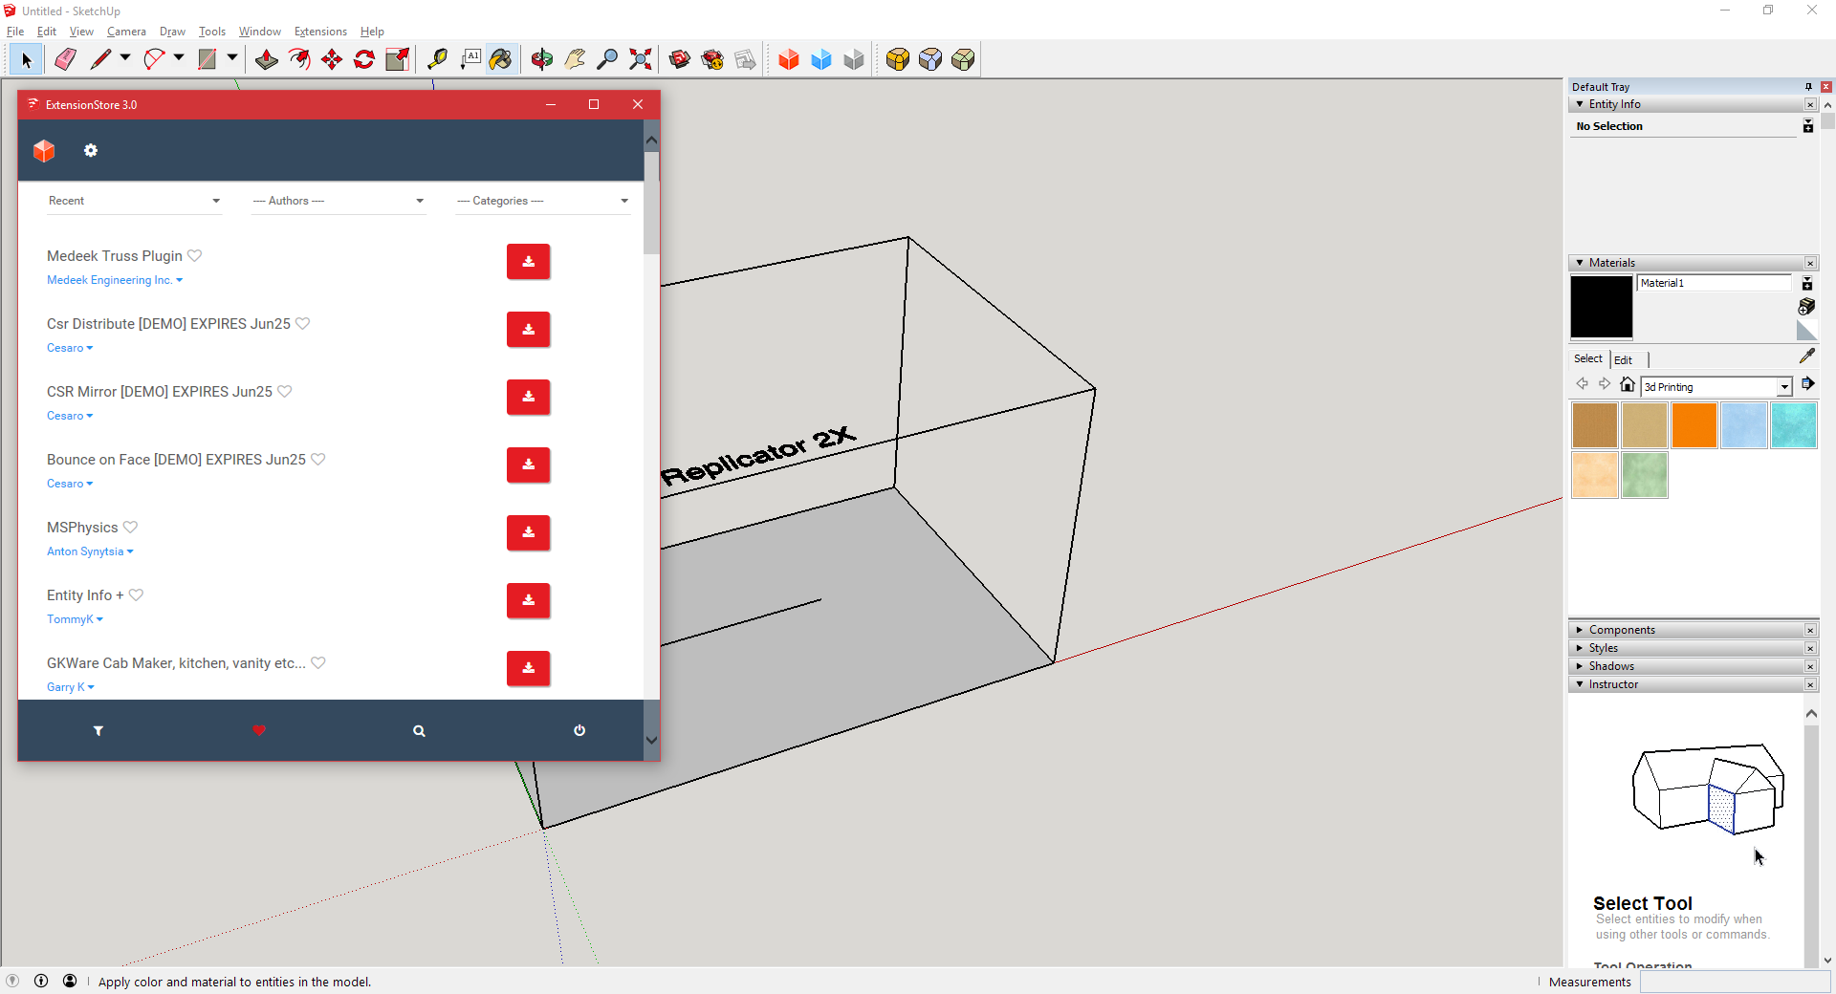Favorite Bounce on Face [DEMO] with heart
Viewport: 1836px width, 994px height.
[318, 460]
